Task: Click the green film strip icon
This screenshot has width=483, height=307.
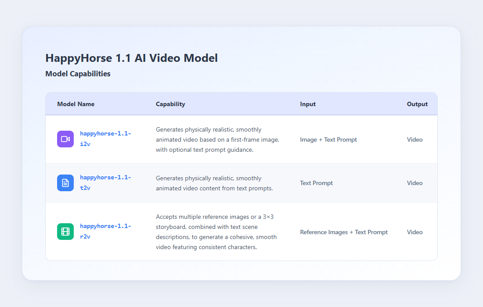Action: click(65, 231)
